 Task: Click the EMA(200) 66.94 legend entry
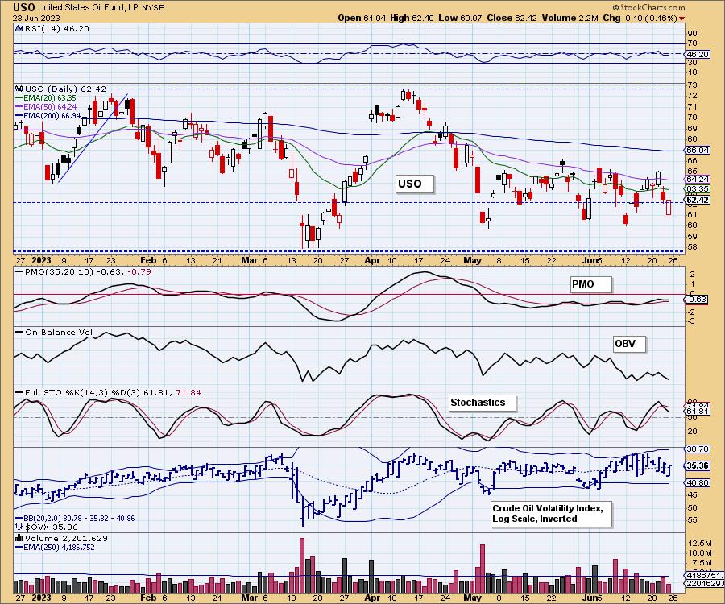point(48,115)
